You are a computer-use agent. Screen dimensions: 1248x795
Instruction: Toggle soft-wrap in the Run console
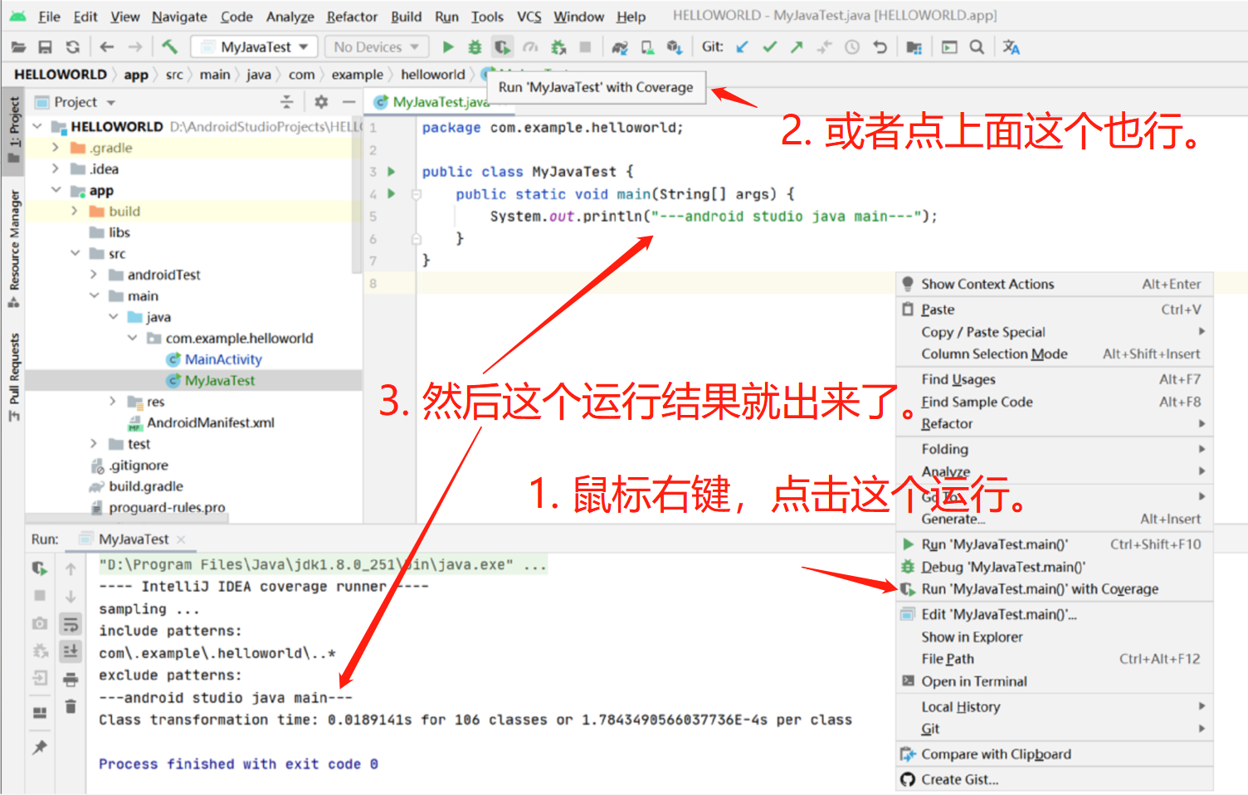click(x=71, y=624)
